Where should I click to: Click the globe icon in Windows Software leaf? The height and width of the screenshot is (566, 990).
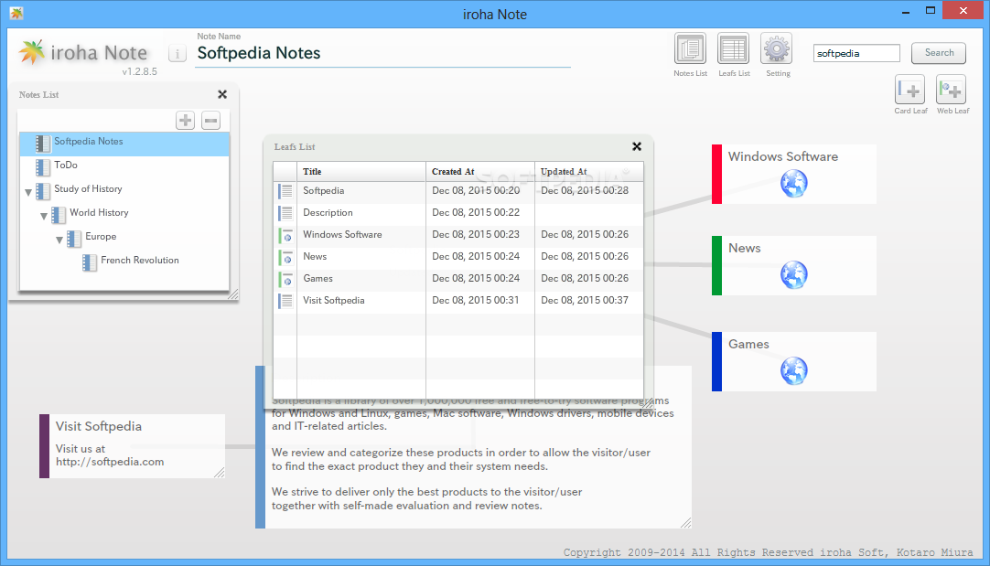pyautogui.click(x=793, y=184)
